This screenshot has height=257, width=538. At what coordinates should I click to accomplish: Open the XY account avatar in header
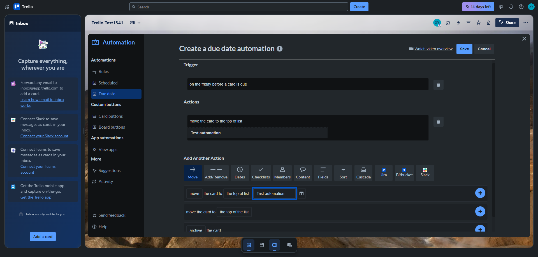pos(531,7)
